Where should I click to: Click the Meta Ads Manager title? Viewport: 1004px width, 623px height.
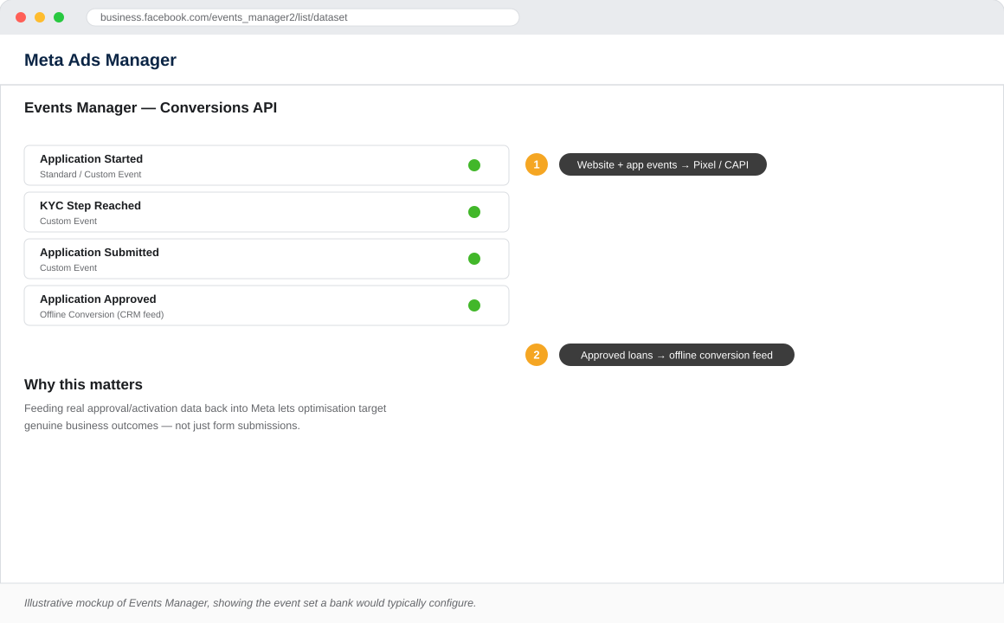[100, 60]
